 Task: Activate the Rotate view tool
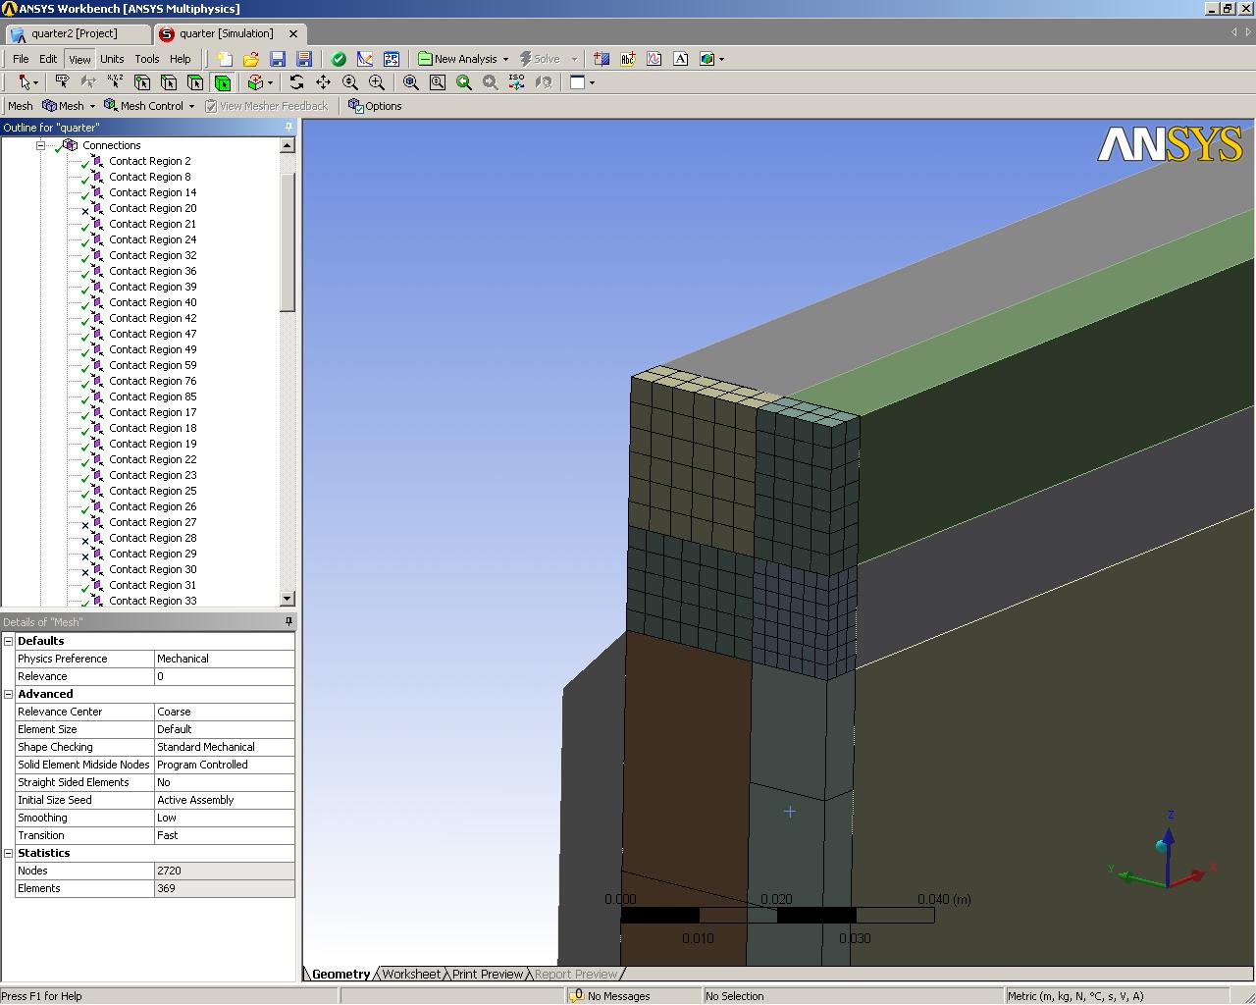coord(296,82)
